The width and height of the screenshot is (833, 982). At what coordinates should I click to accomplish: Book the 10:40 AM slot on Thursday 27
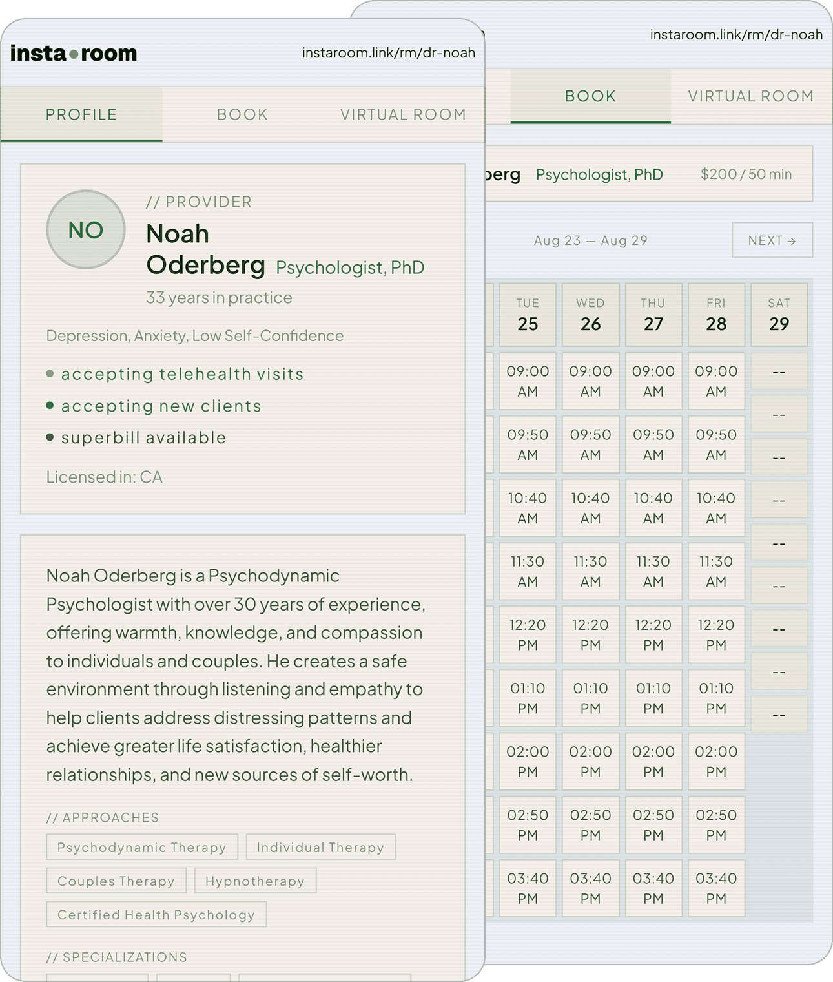(x=653, y=508)
